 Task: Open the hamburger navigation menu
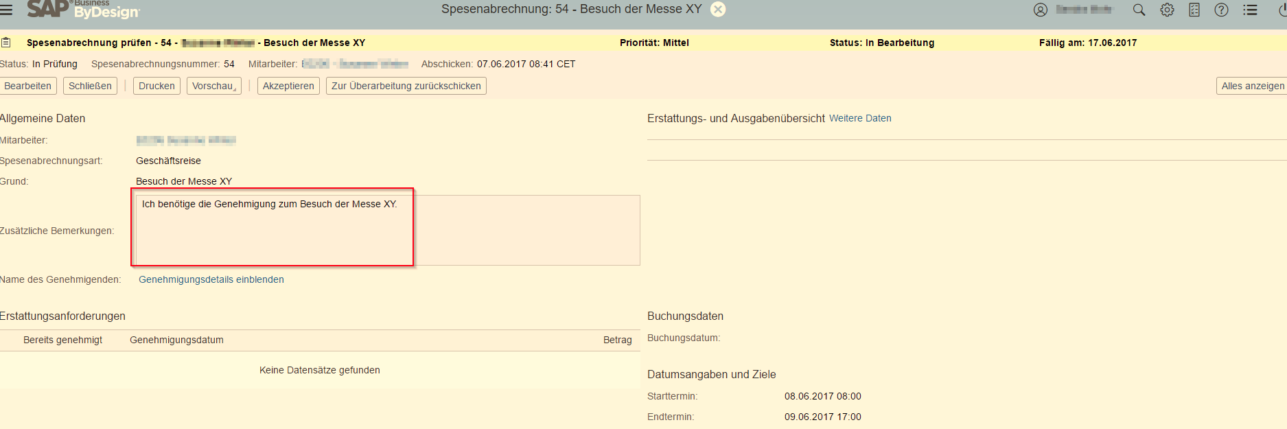click(x=6, y=10)
